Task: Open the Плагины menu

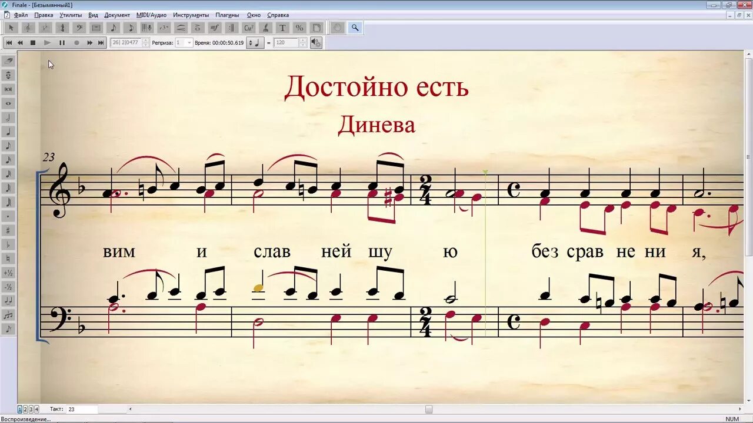Action: pyautogui.click(x=227, y=15)
